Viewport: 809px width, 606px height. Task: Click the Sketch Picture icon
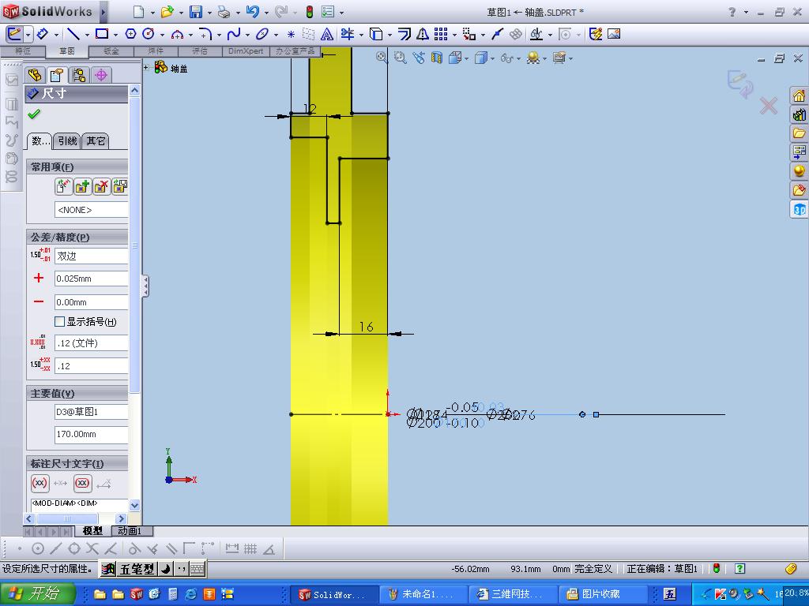613,34
